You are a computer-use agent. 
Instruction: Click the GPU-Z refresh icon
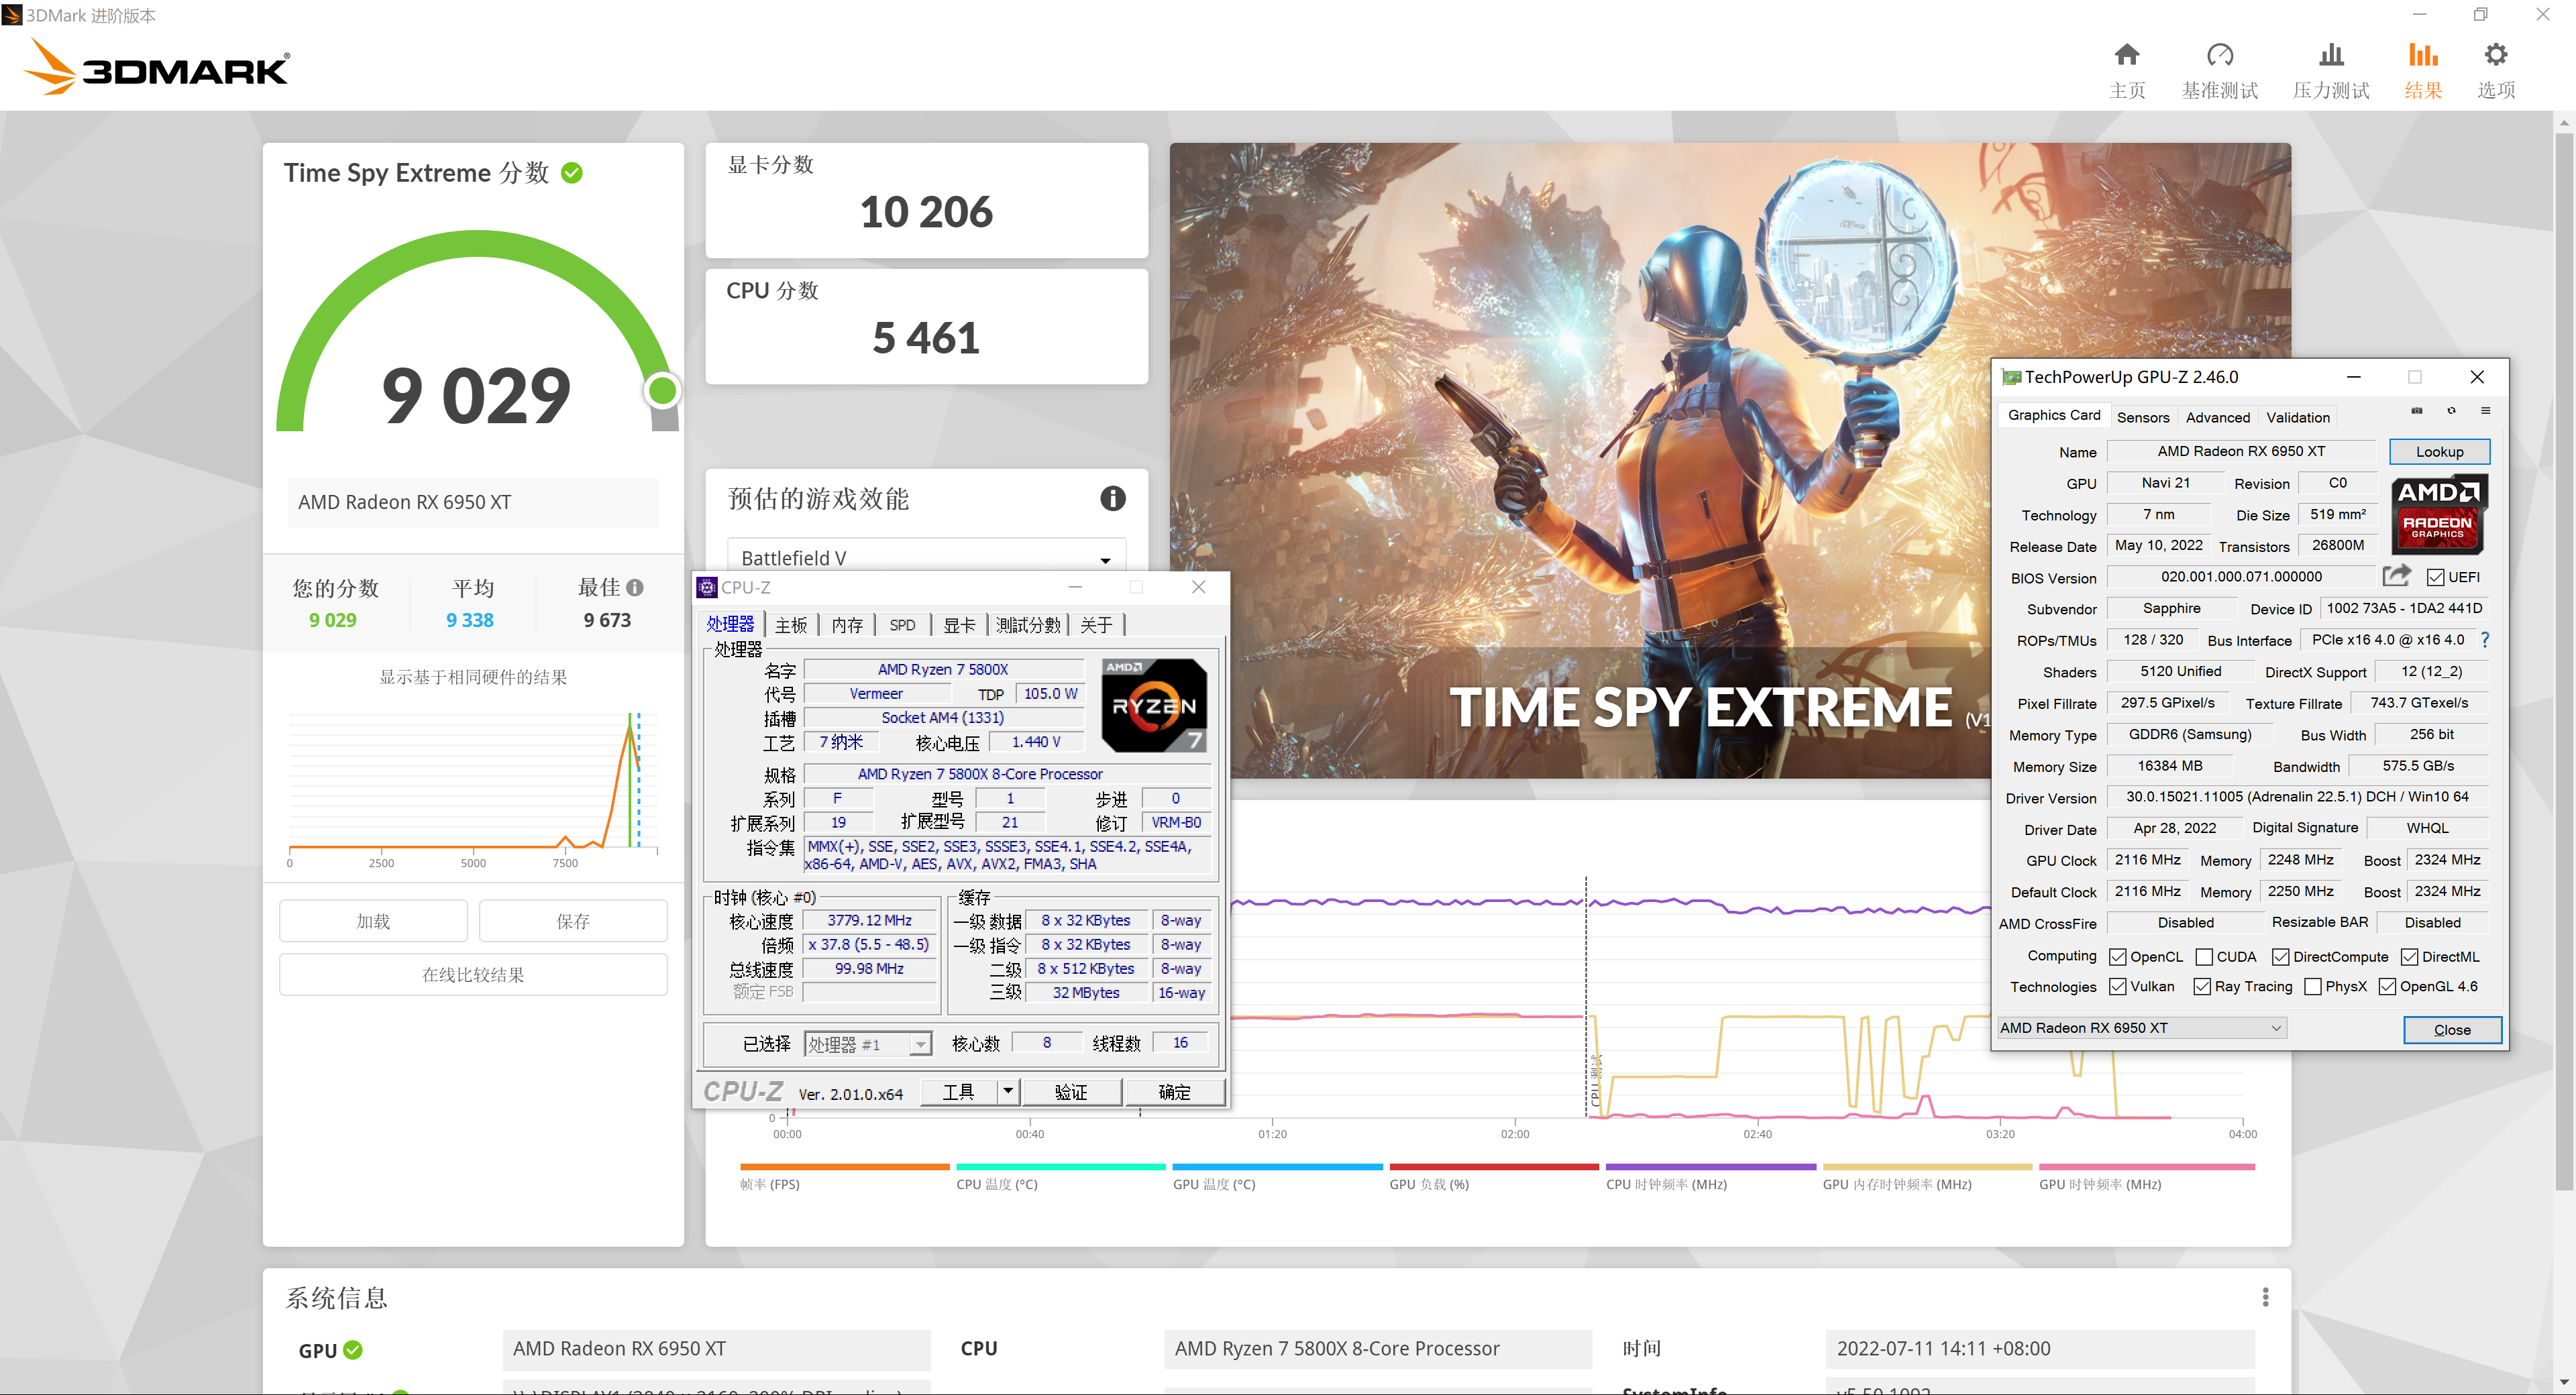pos(2451,411)
